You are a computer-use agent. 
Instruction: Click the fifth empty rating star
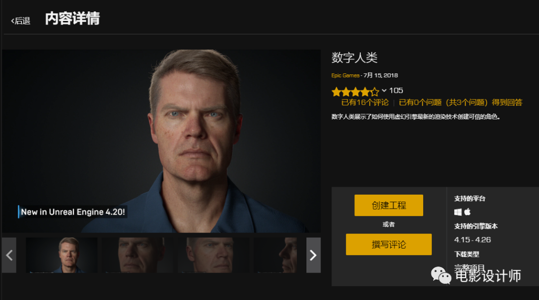point(375,92)
